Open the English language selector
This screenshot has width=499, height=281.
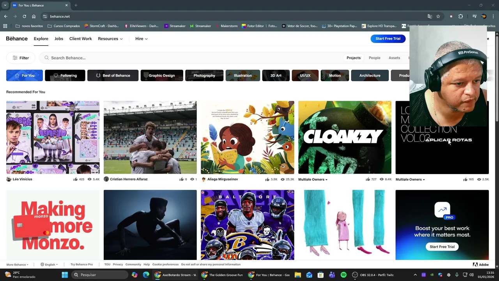pos(49,265)
